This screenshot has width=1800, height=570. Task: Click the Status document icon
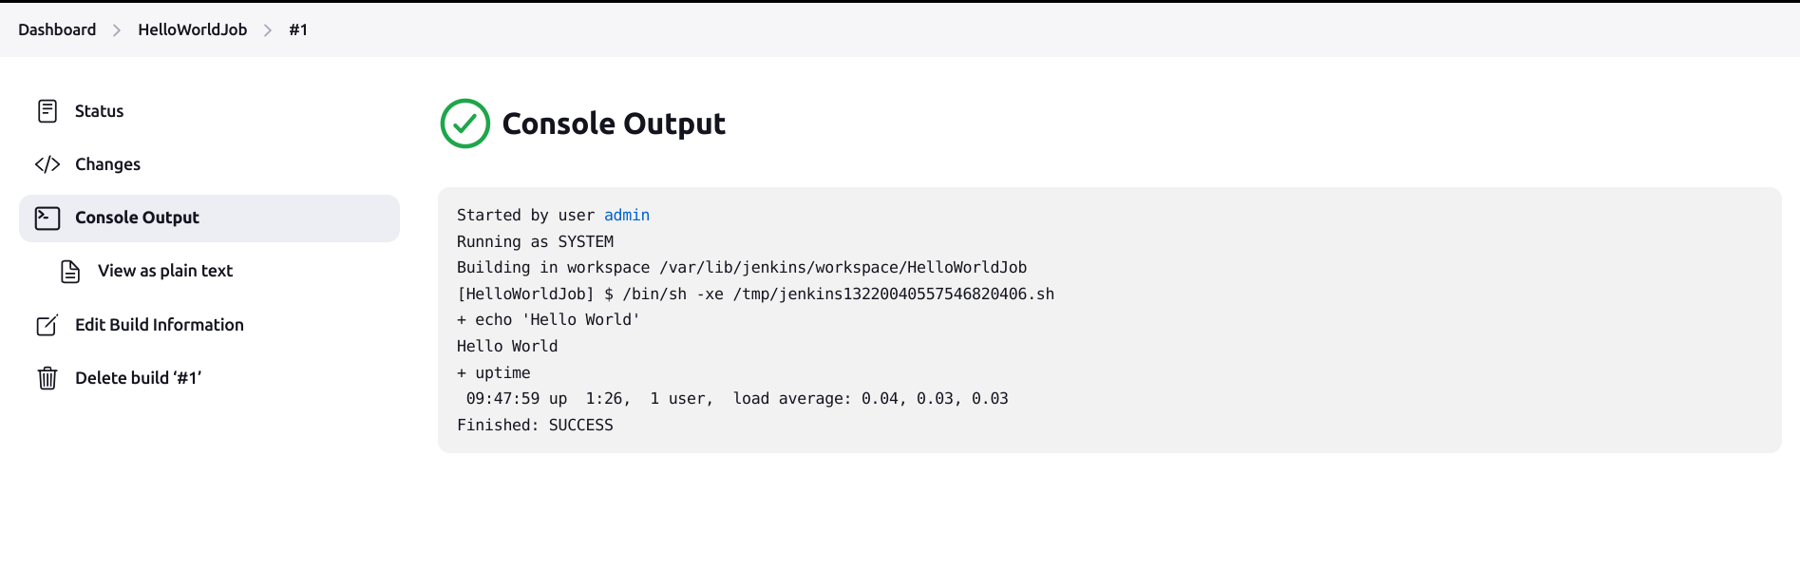(47, 110)
